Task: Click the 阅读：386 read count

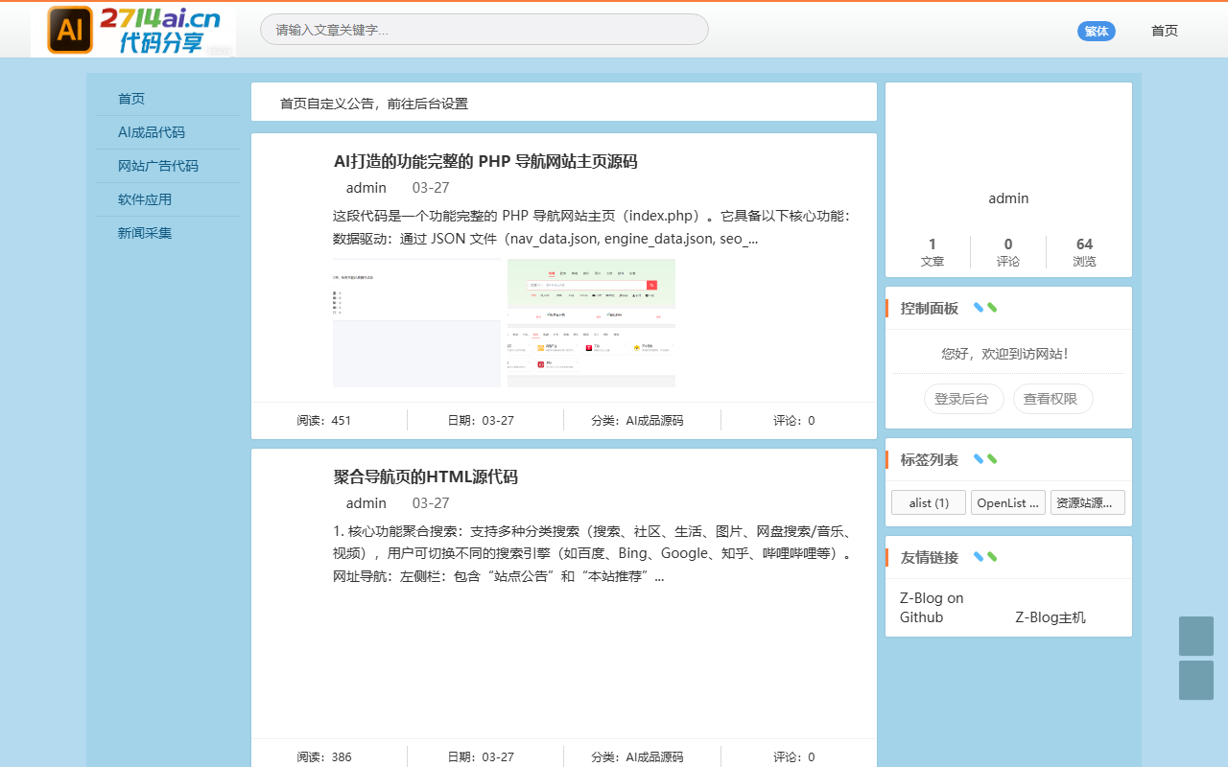Action: pos(324,757)
